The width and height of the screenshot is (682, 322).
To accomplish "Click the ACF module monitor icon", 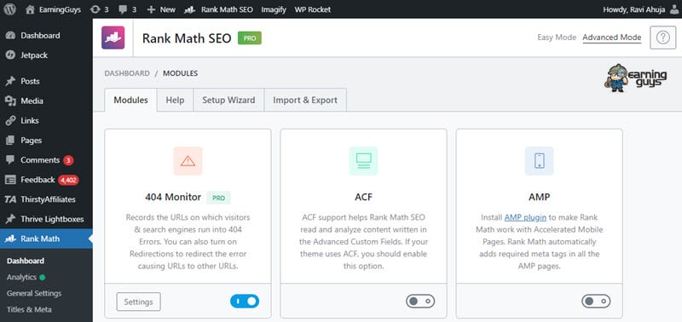I will (364, 161).
